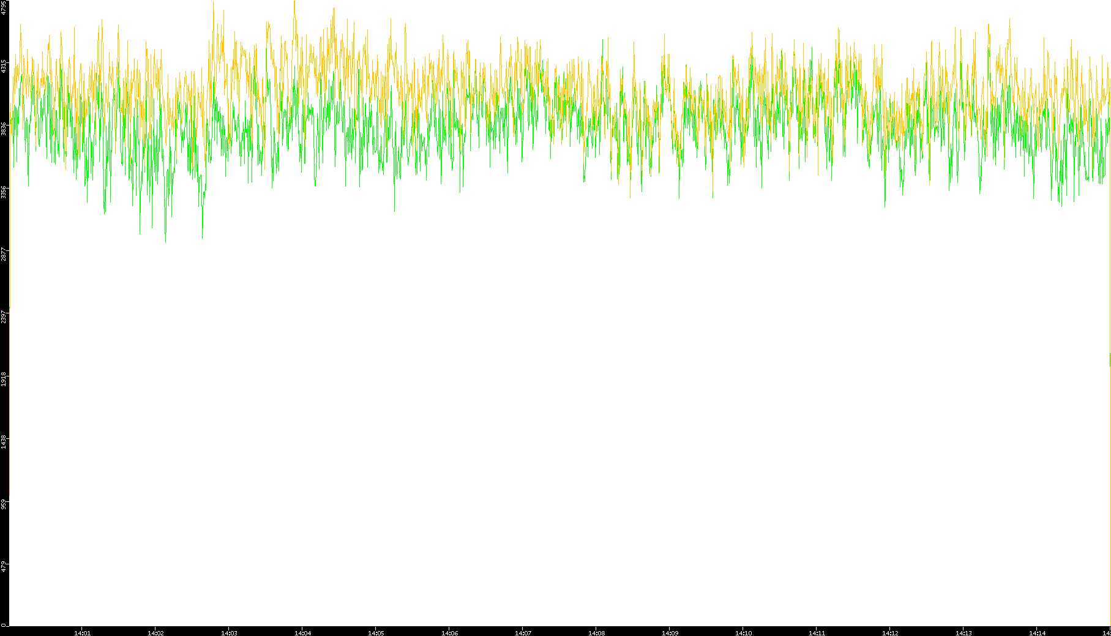This screenshot has height=636, width=1111.
Task: Select the 3836 y-axis label
Action: click(x=4, y=129)
